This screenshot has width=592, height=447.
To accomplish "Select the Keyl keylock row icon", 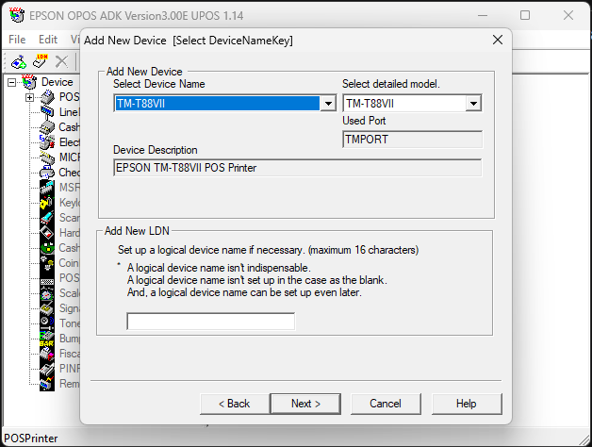I will [47, 203].
